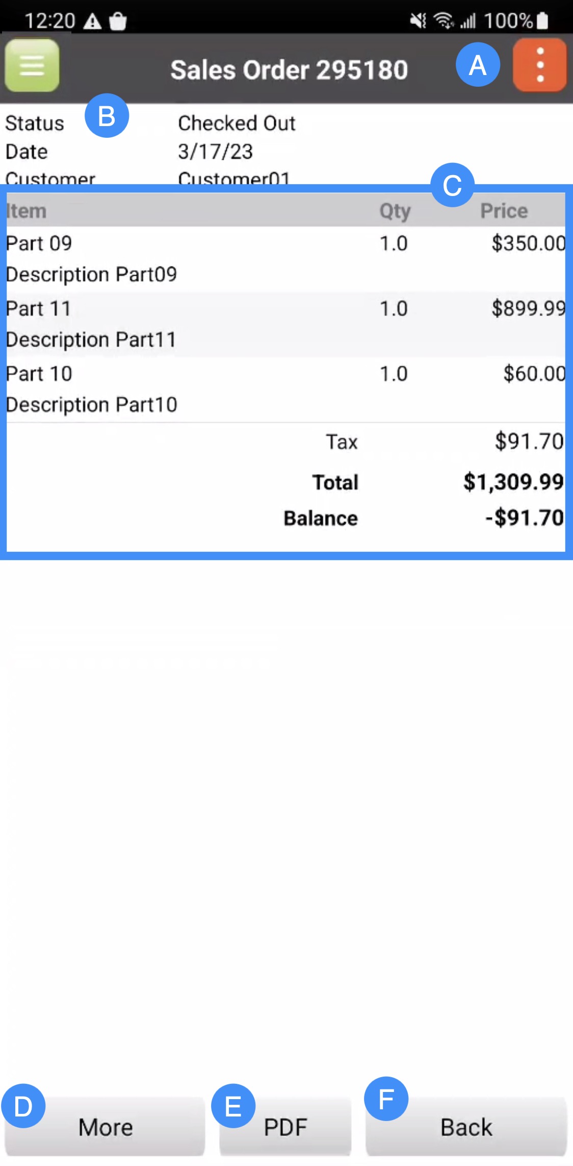
Task: Tap the warning triangle in status bar
Action: click(x=92, y=21)
